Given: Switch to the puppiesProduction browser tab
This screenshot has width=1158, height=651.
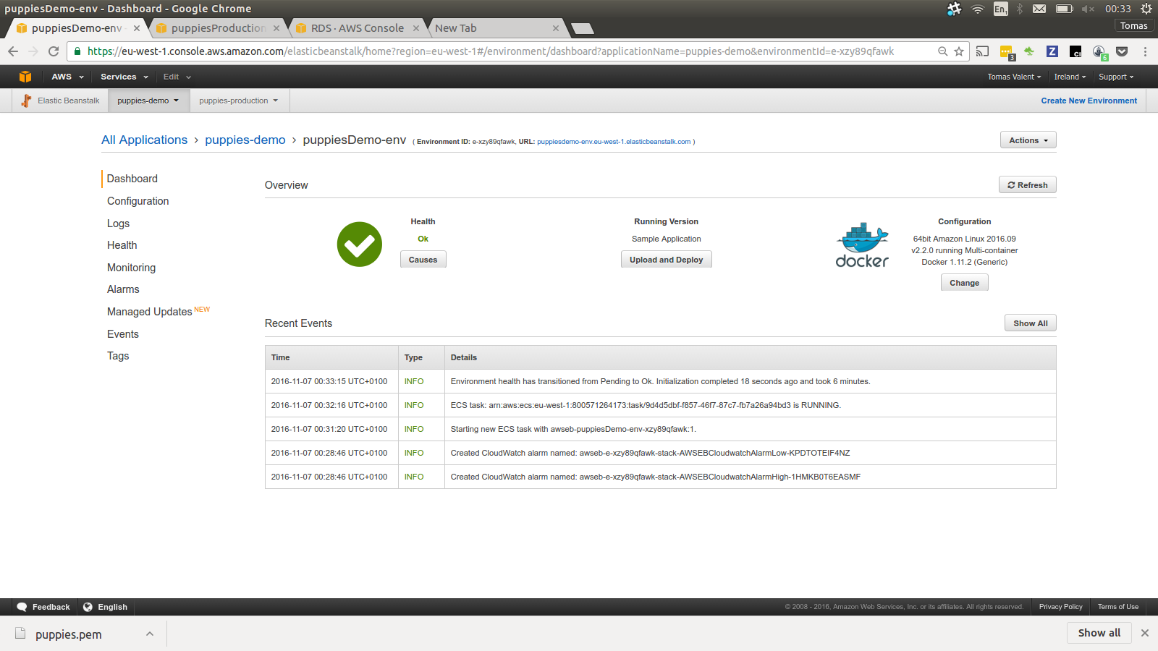Looking at the screenshot, I should coord(218,28).
